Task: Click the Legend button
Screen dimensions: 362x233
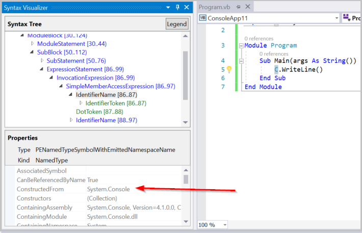Action: [176, 24]
